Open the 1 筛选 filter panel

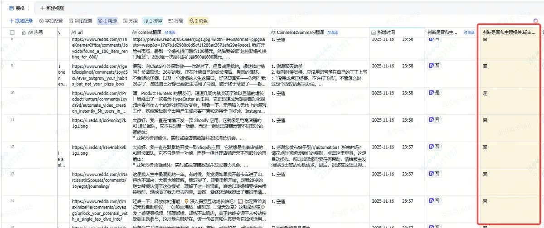pyautogui.click(x=107, y=21)
